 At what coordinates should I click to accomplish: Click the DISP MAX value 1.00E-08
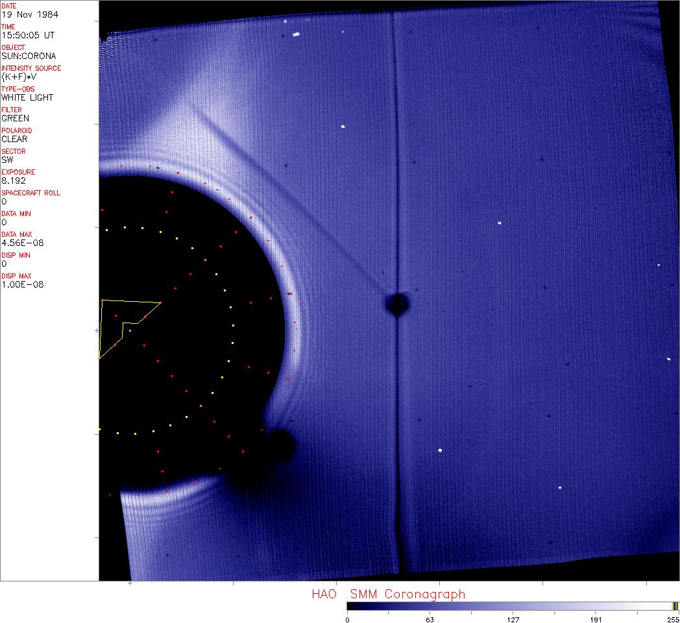22,284
